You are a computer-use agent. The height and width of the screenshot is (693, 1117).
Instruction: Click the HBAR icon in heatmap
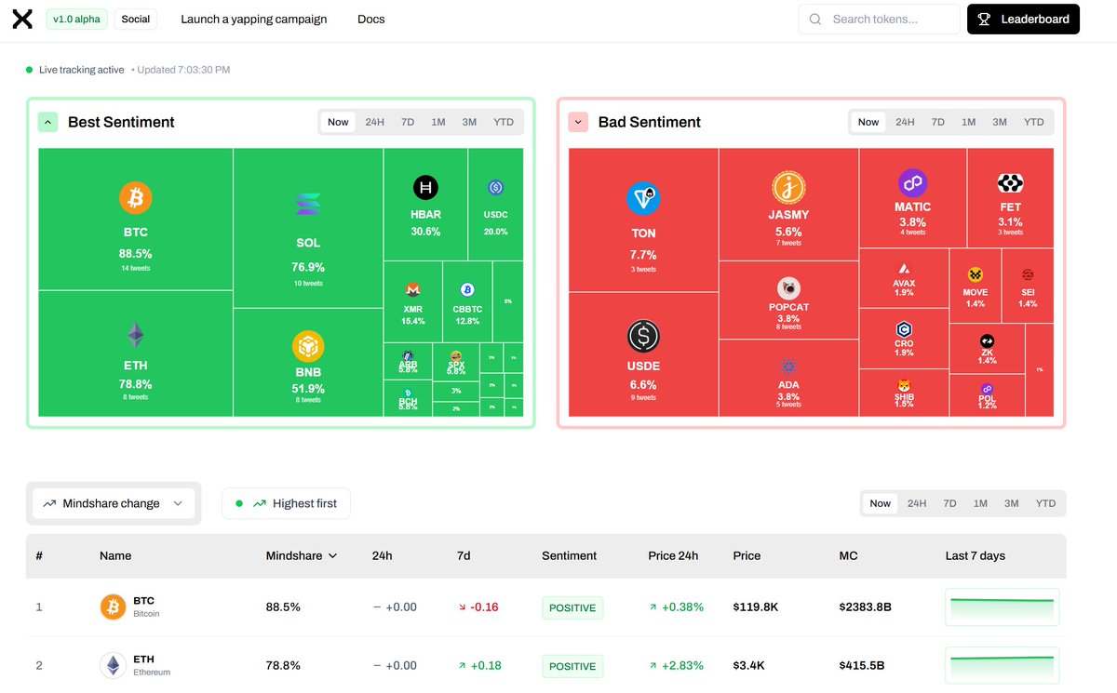(425, 188)
